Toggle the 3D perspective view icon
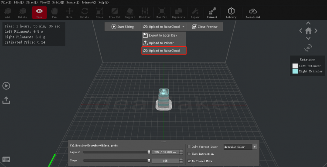Image resolution: width=327 pixels, height=167 pixels. pyautogui.click(x=308, y=48)
